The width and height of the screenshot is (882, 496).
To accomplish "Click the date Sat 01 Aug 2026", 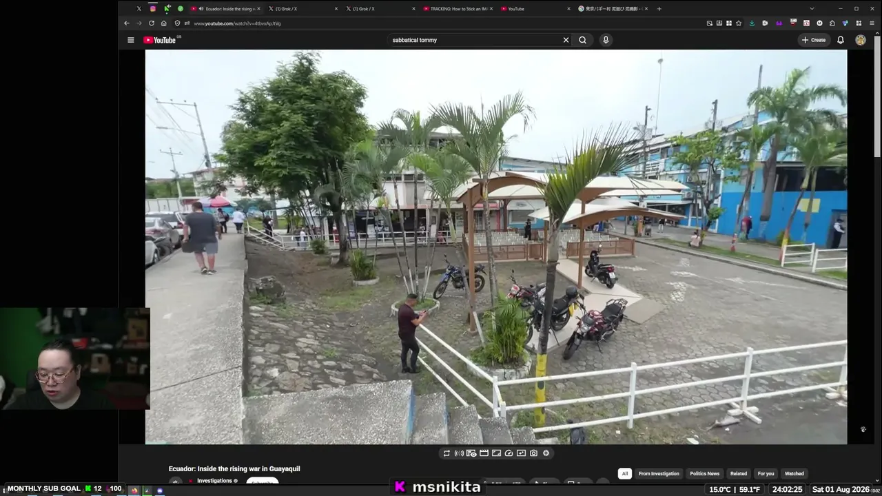I will tap(841, 489).
